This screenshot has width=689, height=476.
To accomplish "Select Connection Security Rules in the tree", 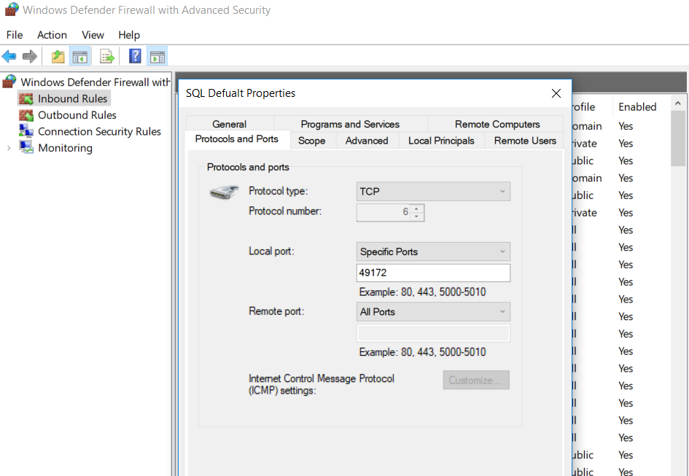I will (x=100, y=131).
